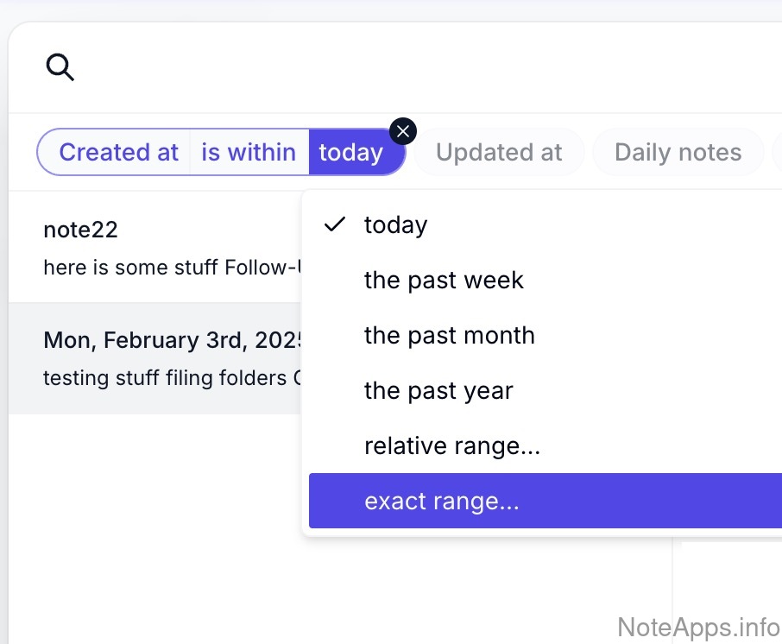
Task: Select 'today' in the range menu
Action: [396, 224]
